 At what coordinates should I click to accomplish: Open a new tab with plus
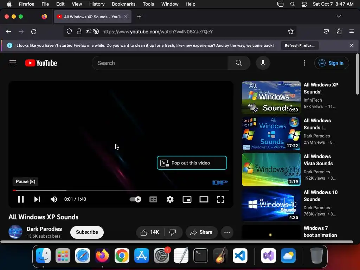pyautogui.click(x=139, y=17)
